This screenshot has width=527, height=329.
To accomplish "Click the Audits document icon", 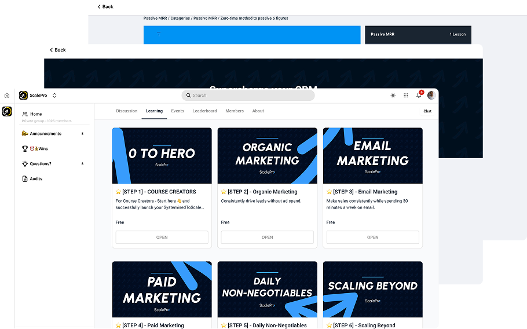I will point(25,179).
